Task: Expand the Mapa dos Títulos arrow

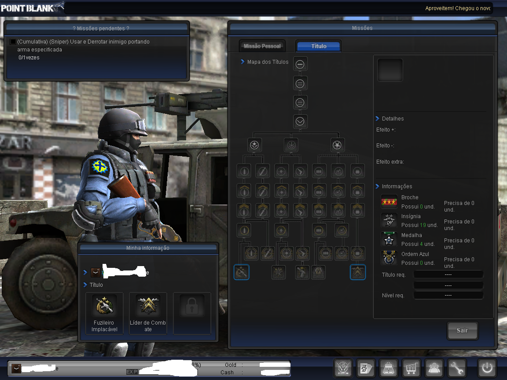Action: click(x=242, y=62)
